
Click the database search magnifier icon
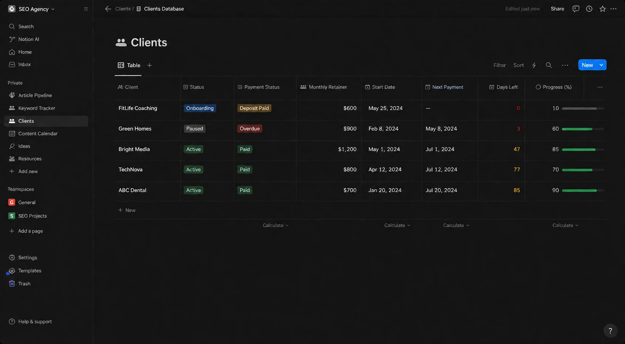[x=549, y=65]
